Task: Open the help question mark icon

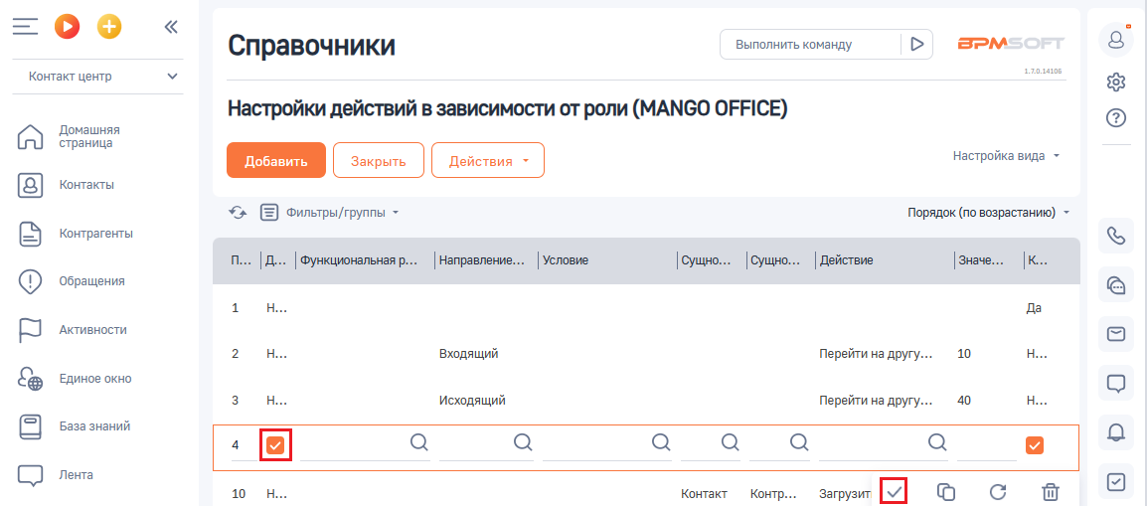Action: [1116, 117]
